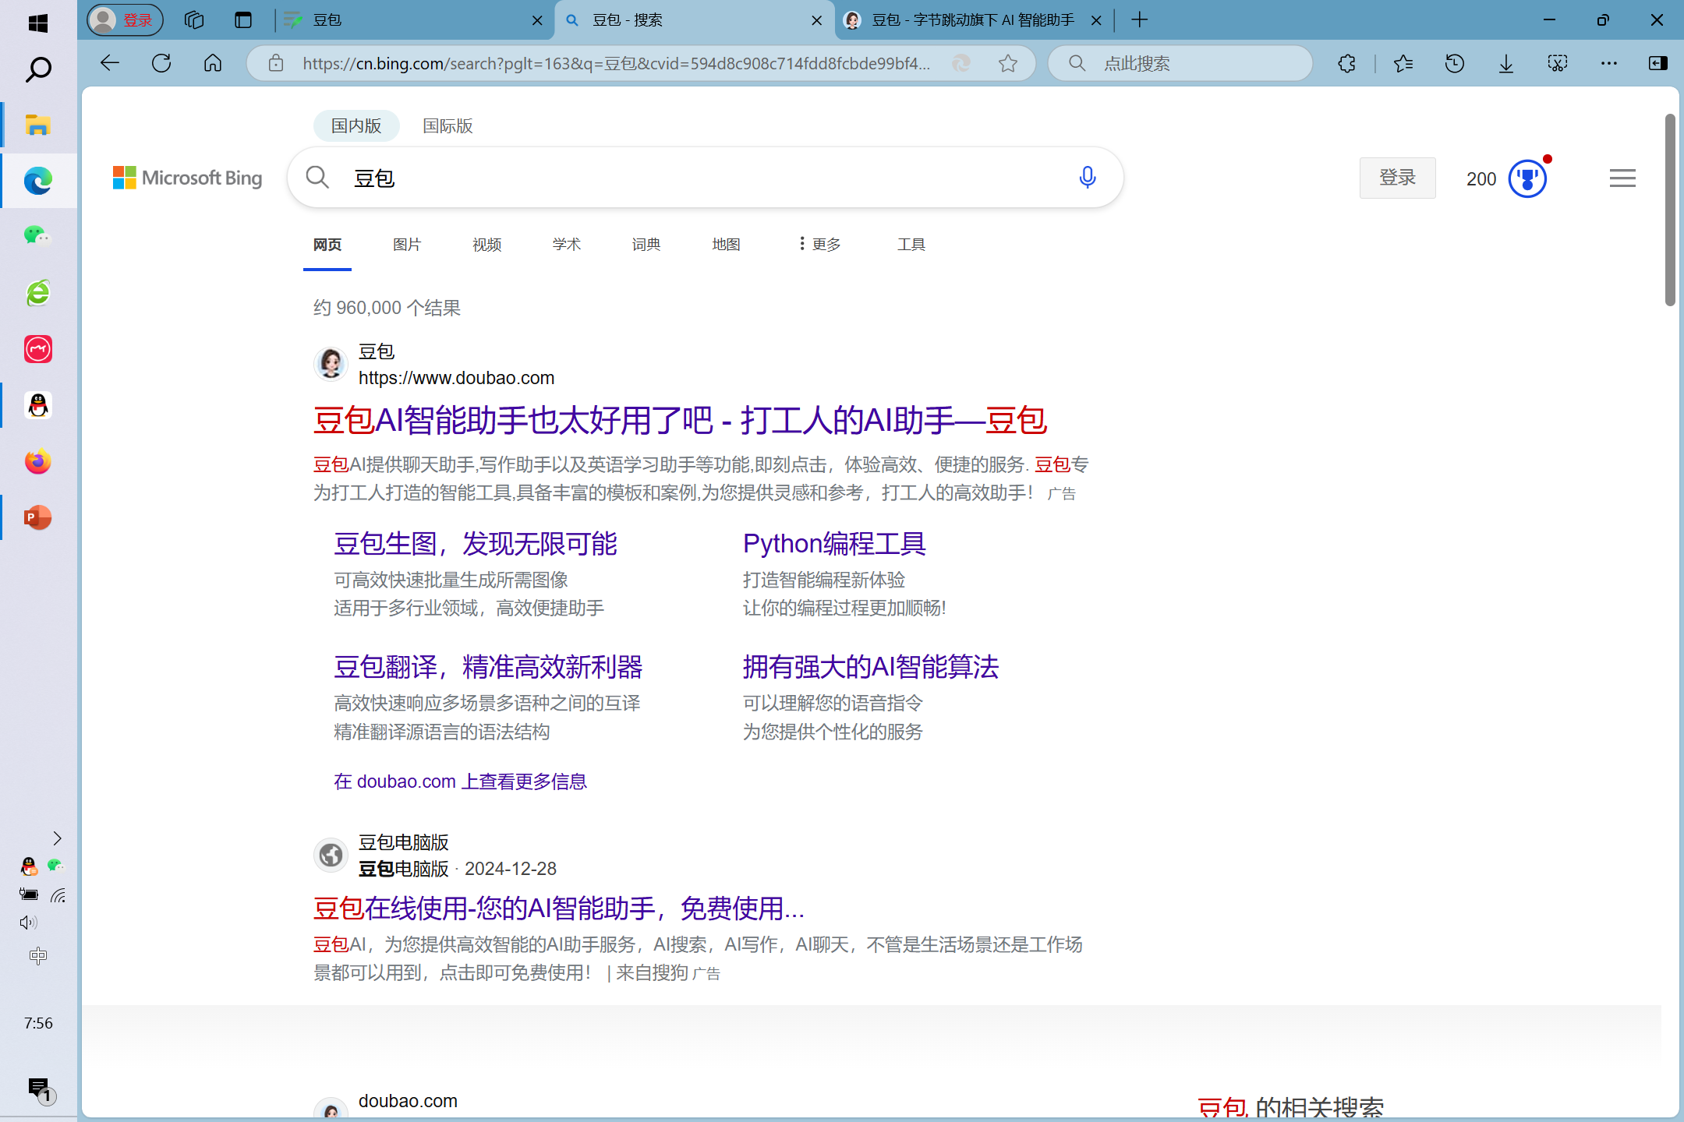Start a web screenshot capture
The image size is (1684, 1122).
pos(1558,63)
